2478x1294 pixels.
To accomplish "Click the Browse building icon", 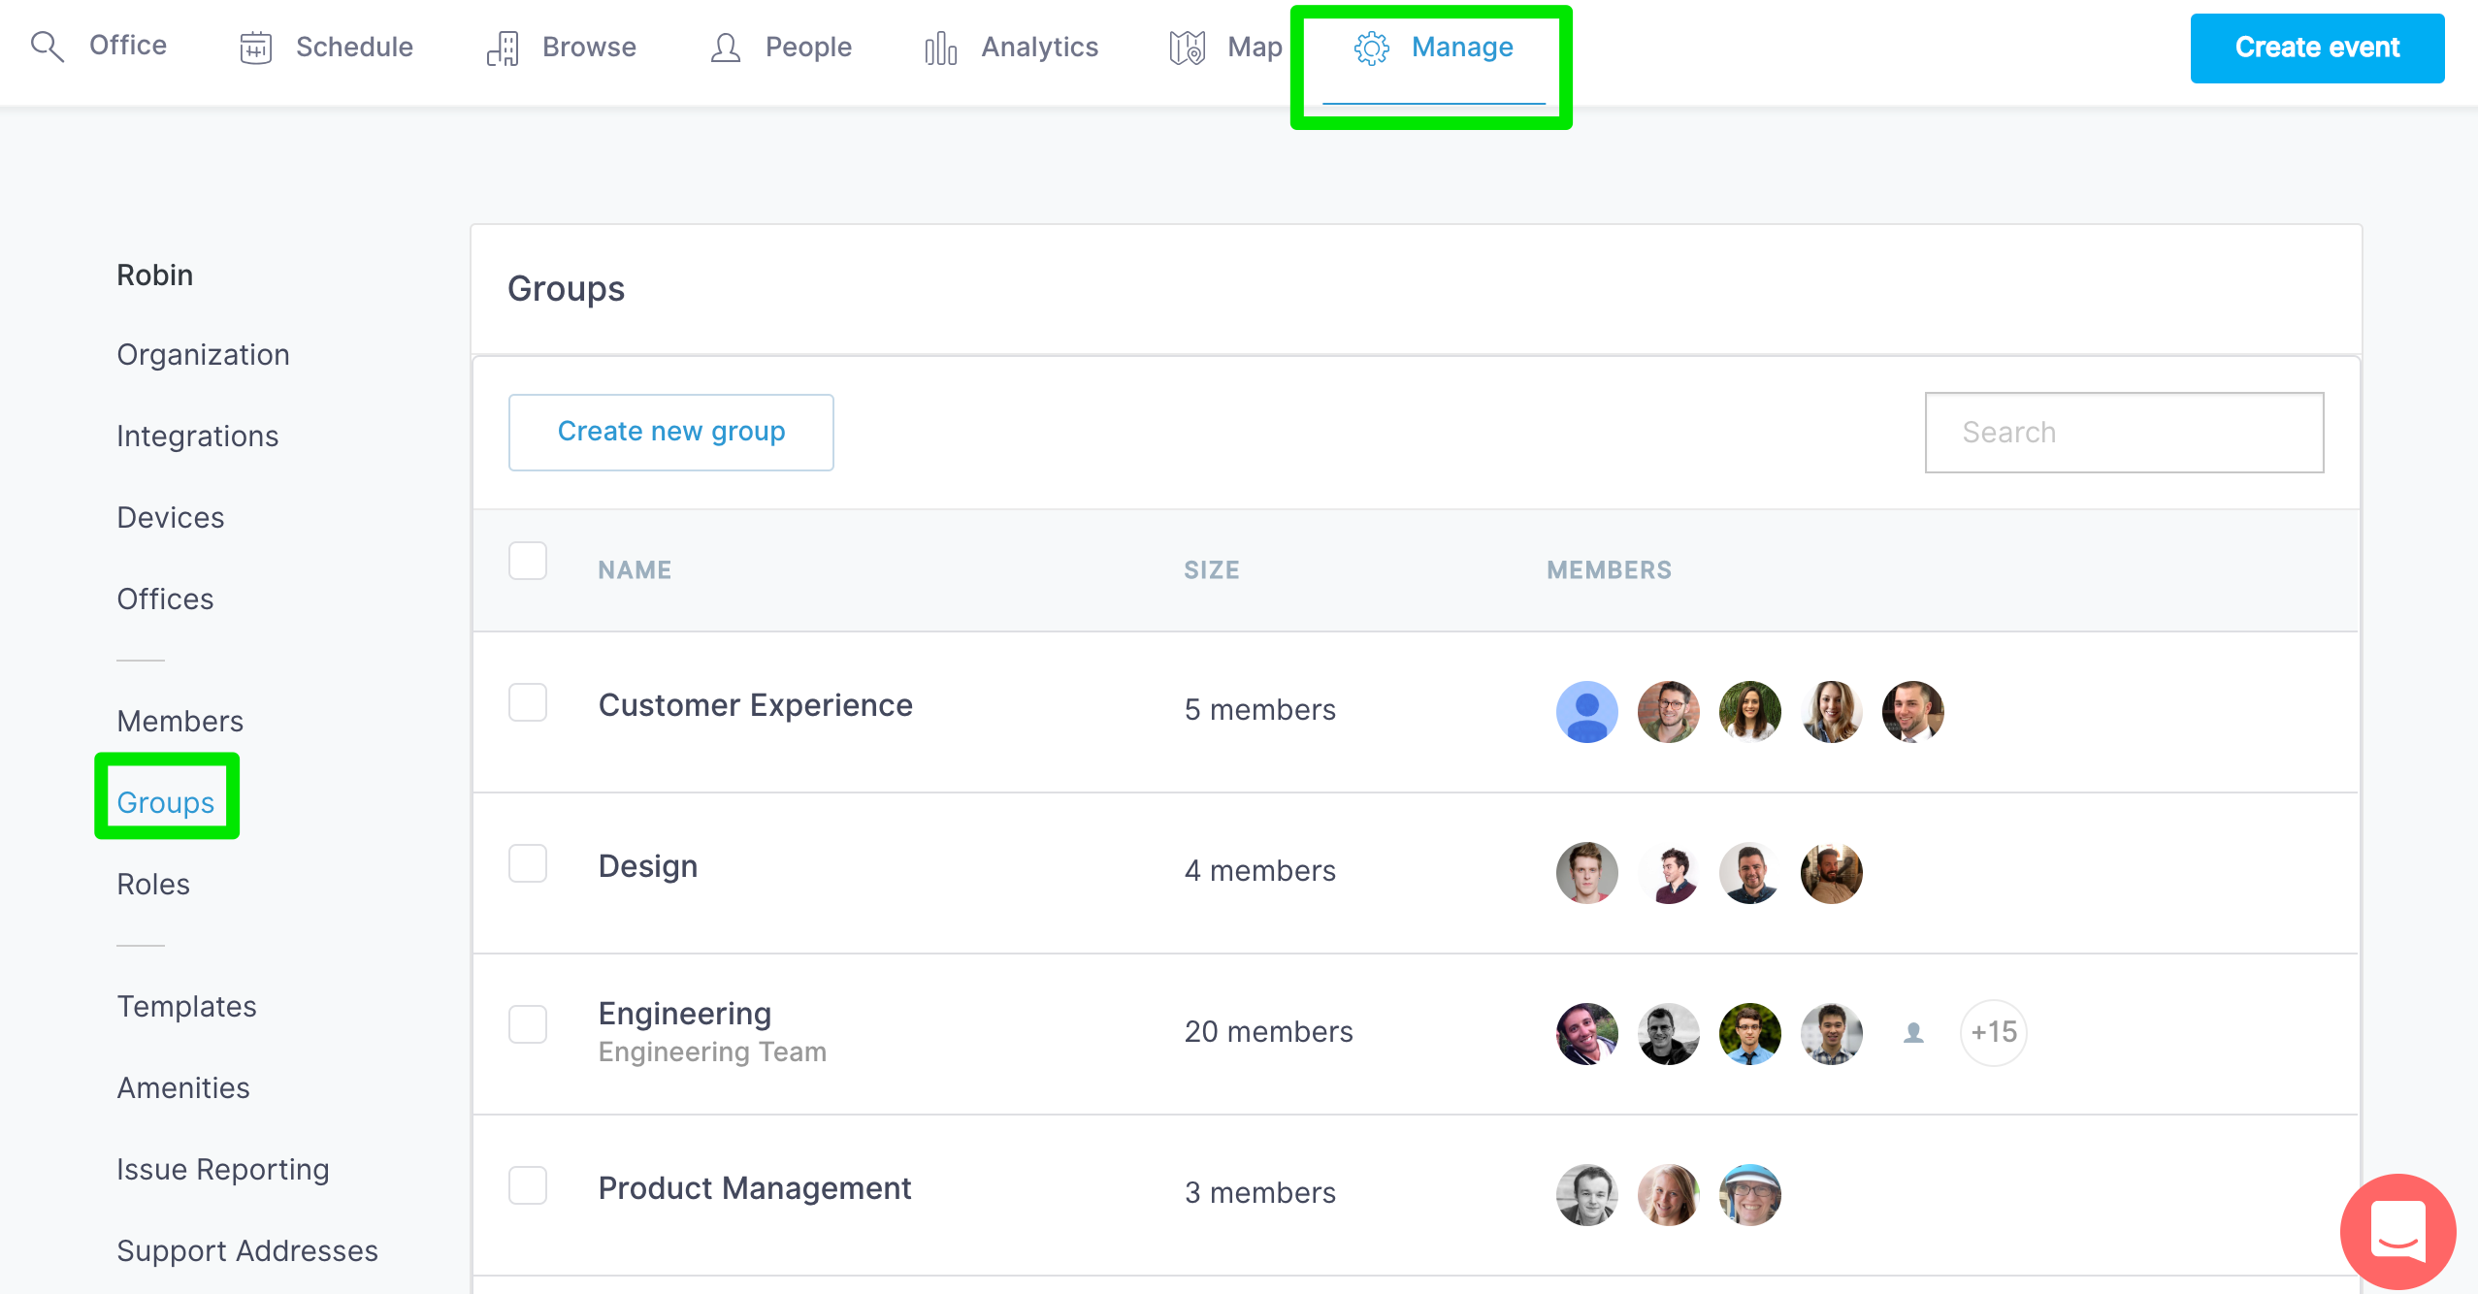I will (503, 48).
